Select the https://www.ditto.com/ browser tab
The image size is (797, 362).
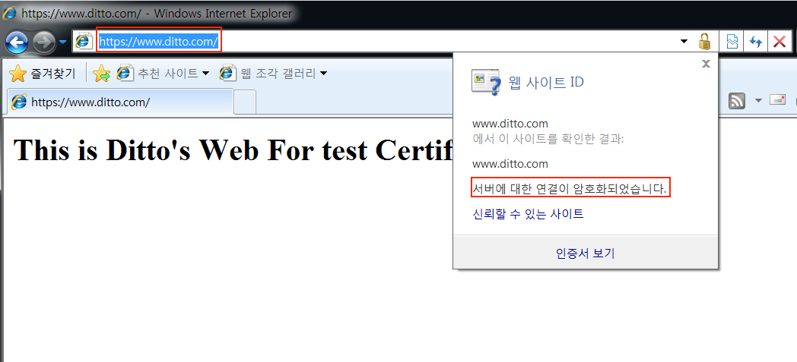[x=120, y=102]
